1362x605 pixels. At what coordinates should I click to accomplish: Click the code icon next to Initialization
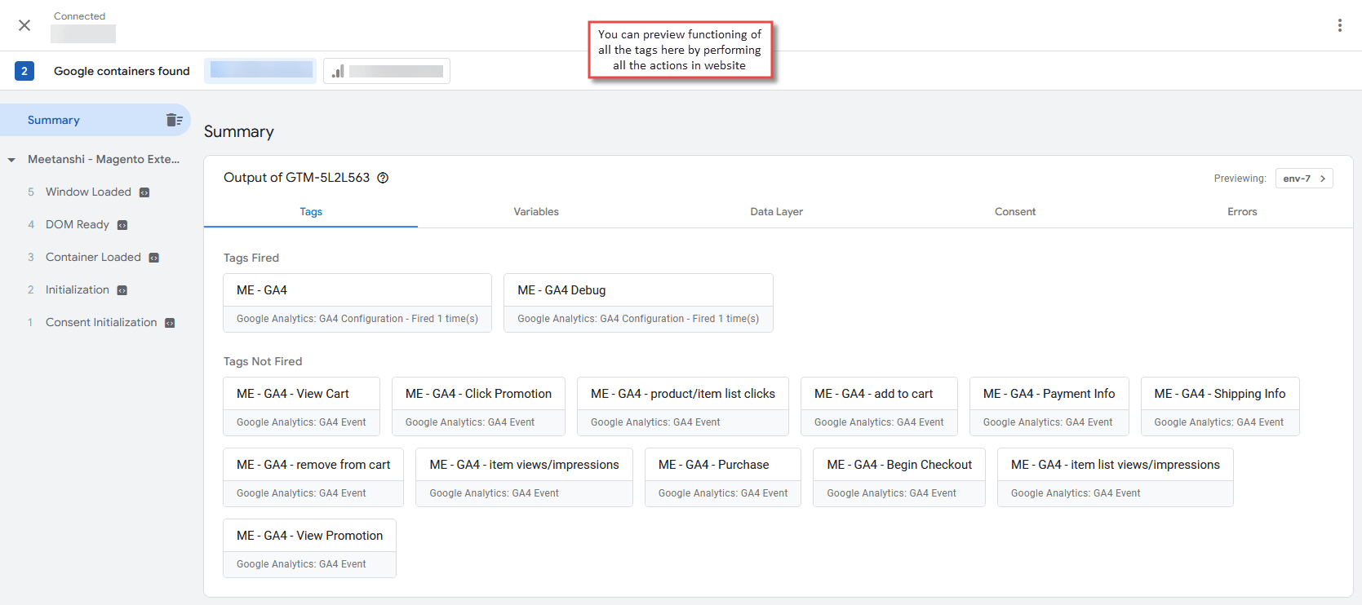[122, 290]
